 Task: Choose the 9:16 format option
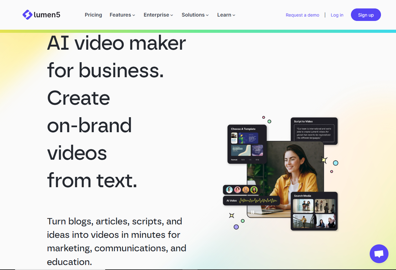pos(257,160)
